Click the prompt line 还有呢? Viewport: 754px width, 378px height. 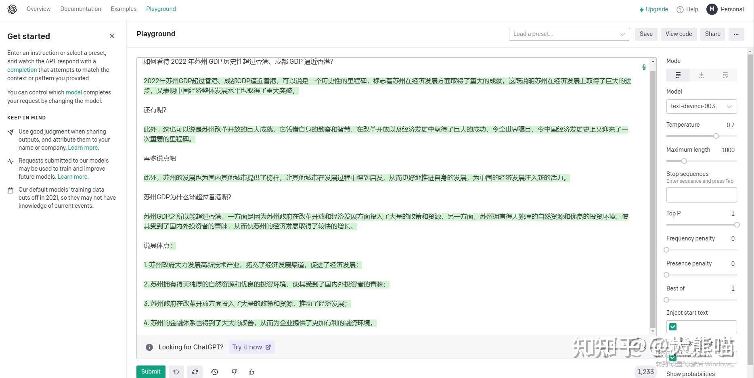tap(155, 110)
